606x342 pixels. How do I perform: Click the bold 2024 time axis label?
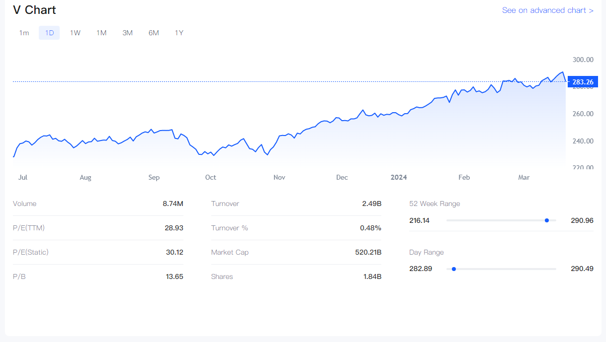399,177
